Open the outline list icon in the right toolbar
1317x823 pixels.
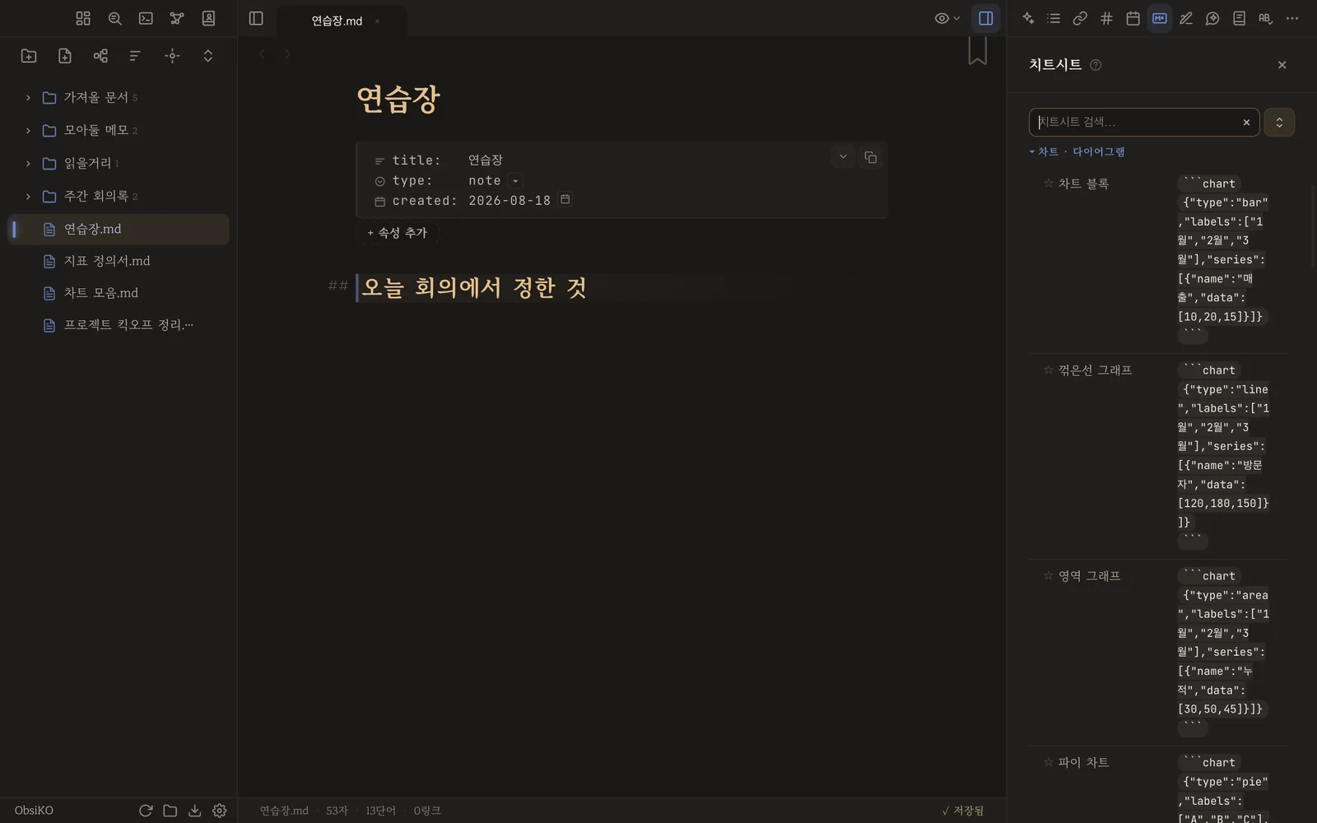pyautogui.click(x=1054, y=18)
